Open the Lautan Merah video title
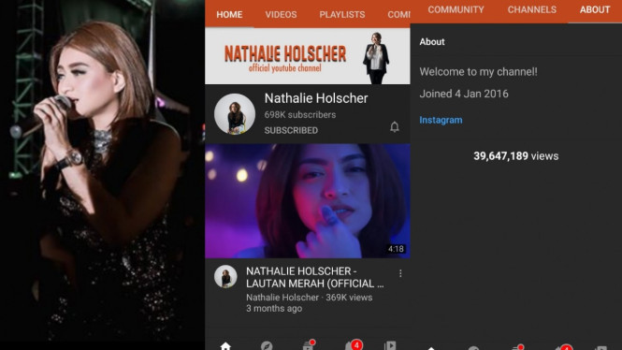This screenshot has height=350, width=622. click(x=315, y=277)
